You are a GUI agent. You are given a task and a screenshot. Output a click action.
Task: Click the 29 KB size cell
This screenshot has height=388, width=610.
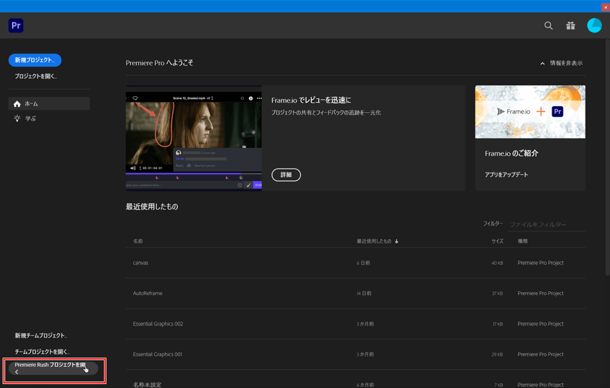coord(497,355)
